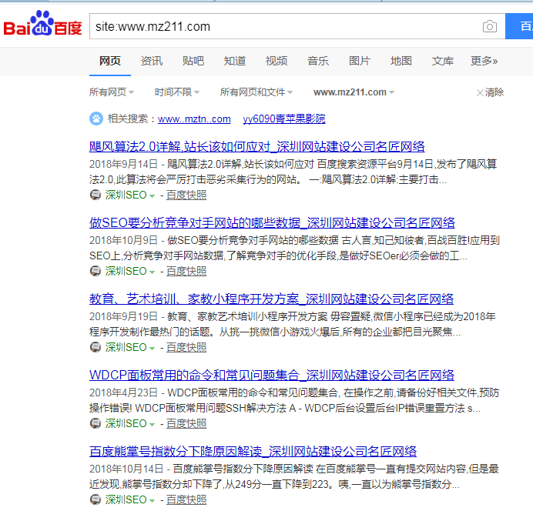Click 深圳SEO source under WDCP面板 result
533x521 pixels.
(x=126, y=423)
